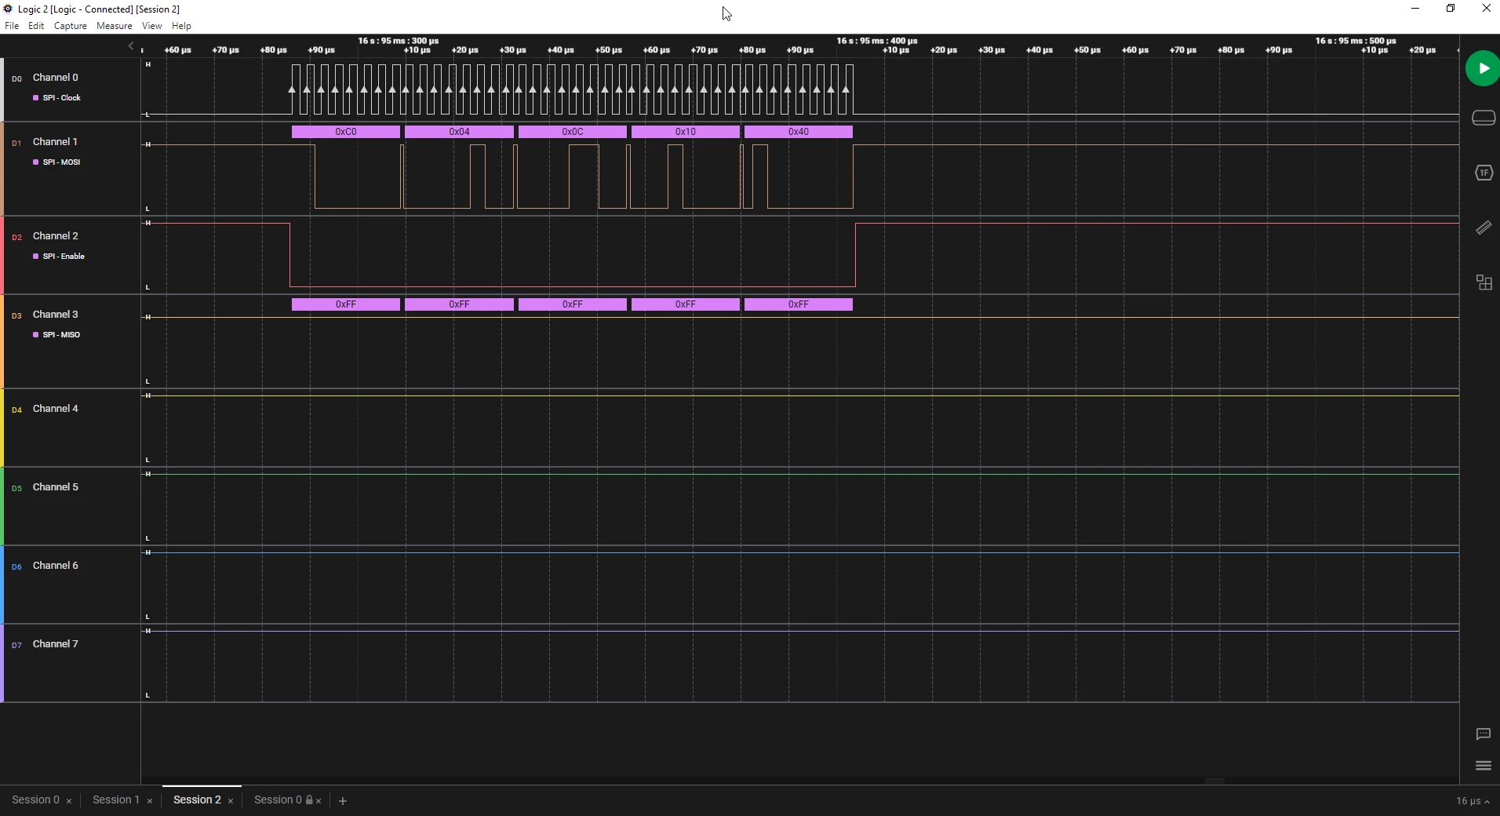
Task: Restore down the Logic 2 window
Action: tap(1451, 9)
